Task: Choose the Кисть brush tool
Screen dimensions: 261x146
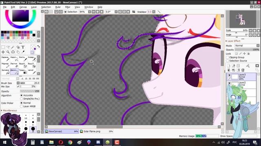Action: coord(23,58)
